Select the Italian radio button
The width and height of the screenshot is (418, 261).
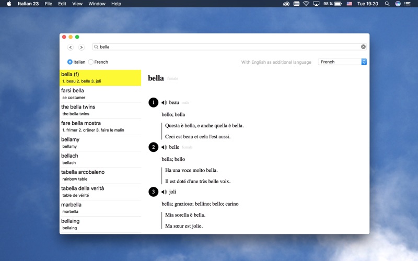click(x=70, y=62)
